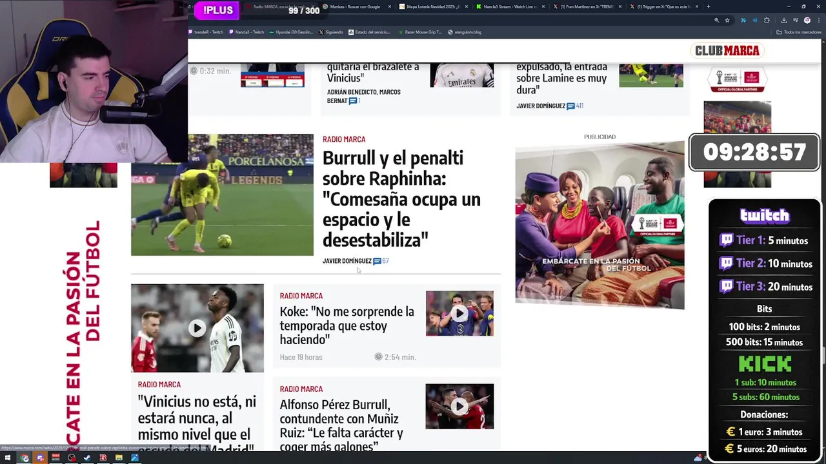
Task: Open the Real Madrid shirt thumbnail
Action: coord(462,75)
